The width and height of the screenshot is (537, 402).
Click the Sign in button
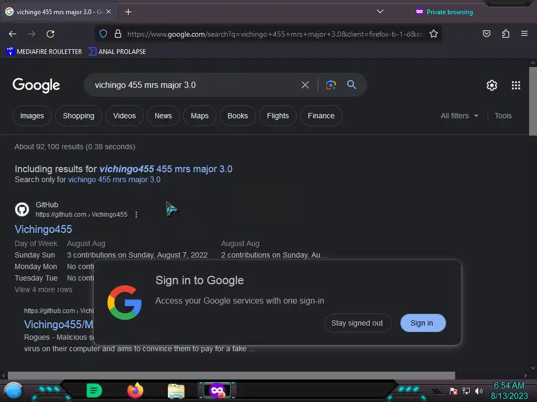422,323
